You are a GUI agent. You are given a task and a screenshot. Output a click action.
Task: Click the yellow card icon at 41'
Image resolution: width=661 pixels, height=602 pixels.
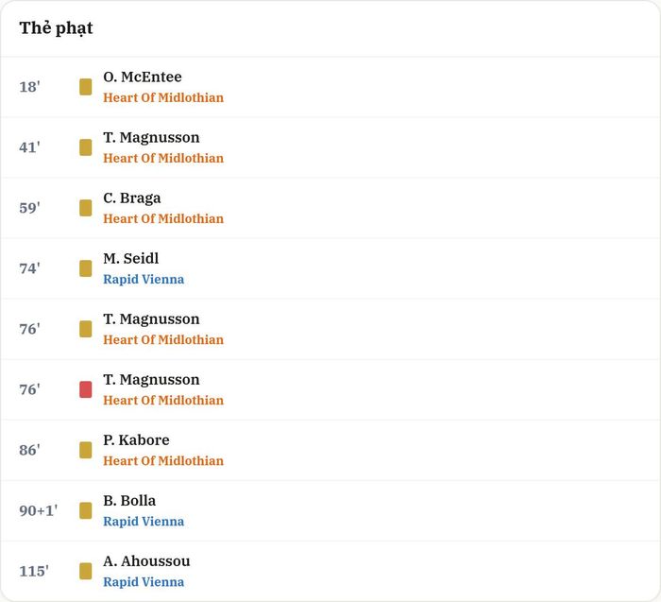[x=86, y=147]
